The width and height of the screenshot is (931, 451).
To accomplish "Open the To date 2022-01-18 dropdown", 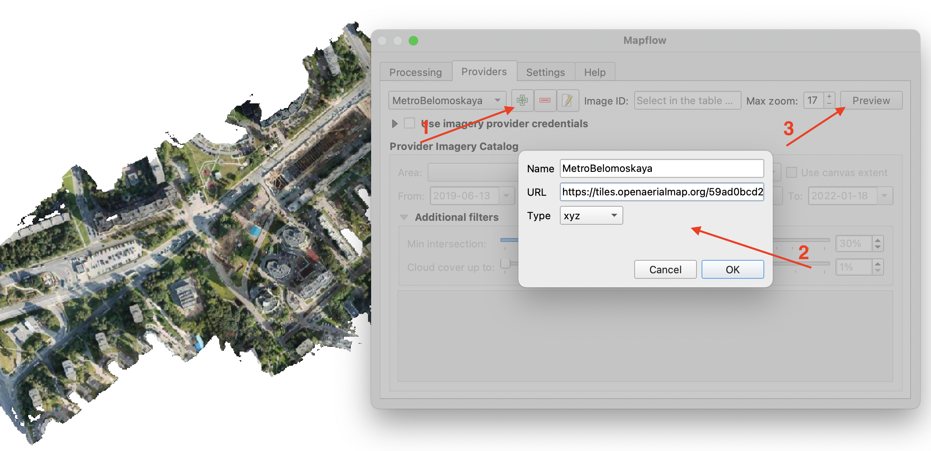I will tap(884, 196).
